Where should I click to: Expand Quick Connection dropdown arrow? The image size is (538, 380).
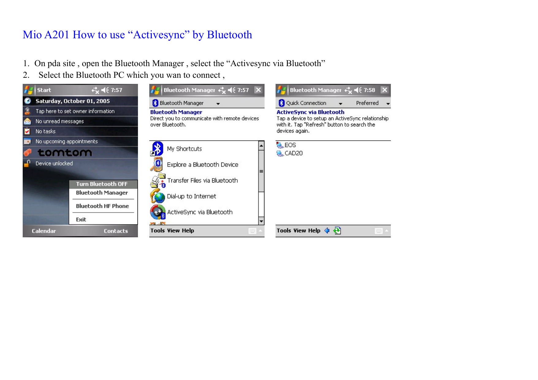pos(340,104)
